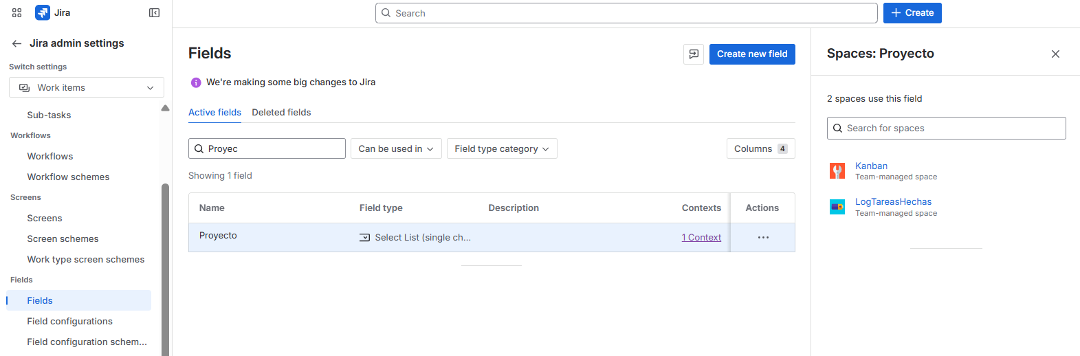Click the Description column header
The height and width of the screenshot is (356, 1080).
coord(514,208)
